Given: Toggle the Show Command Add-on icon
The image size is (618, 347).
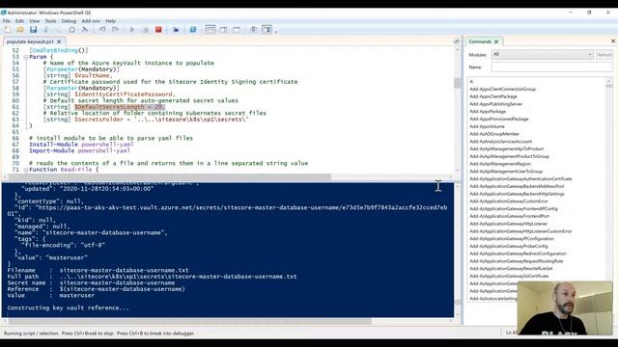Looking at the screenshot, I should pyautogui.click(x=267, y=30).
